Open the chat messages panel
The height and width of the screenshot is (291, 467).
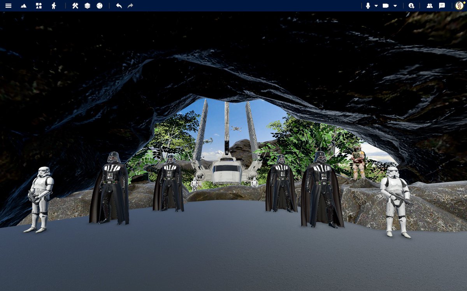[x=442, y=6]
